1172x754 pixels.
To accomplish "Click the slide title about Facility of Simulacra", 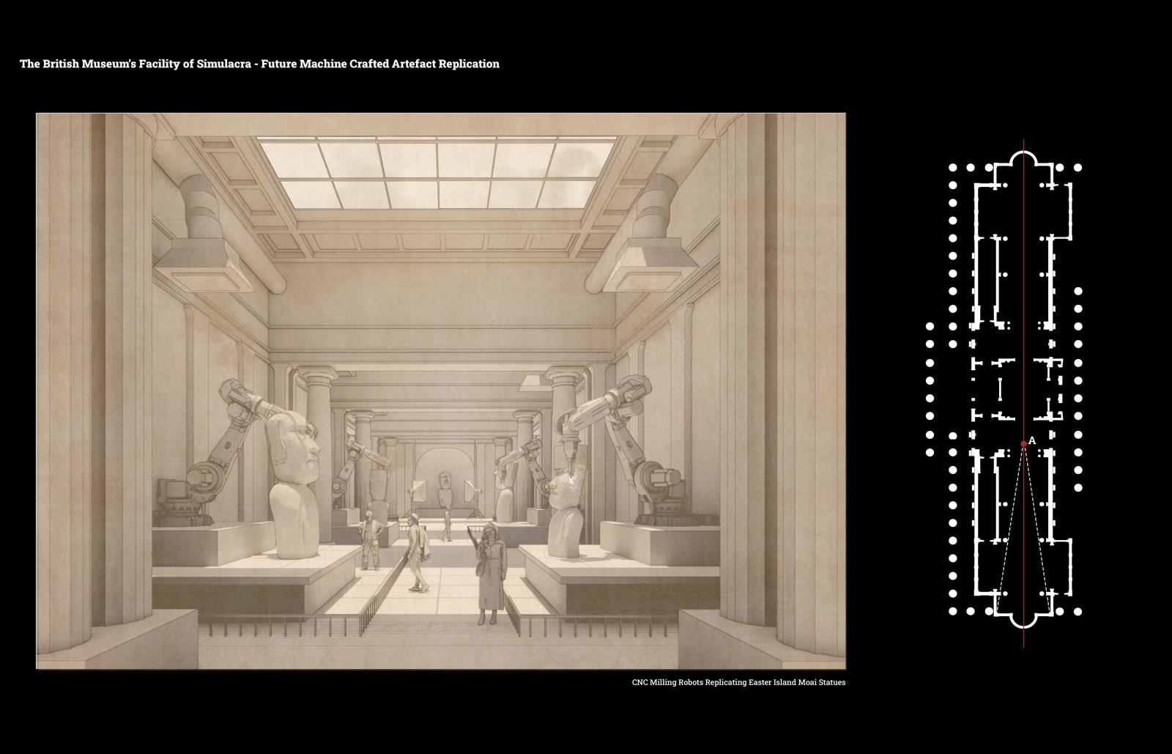I will [259, 64].
